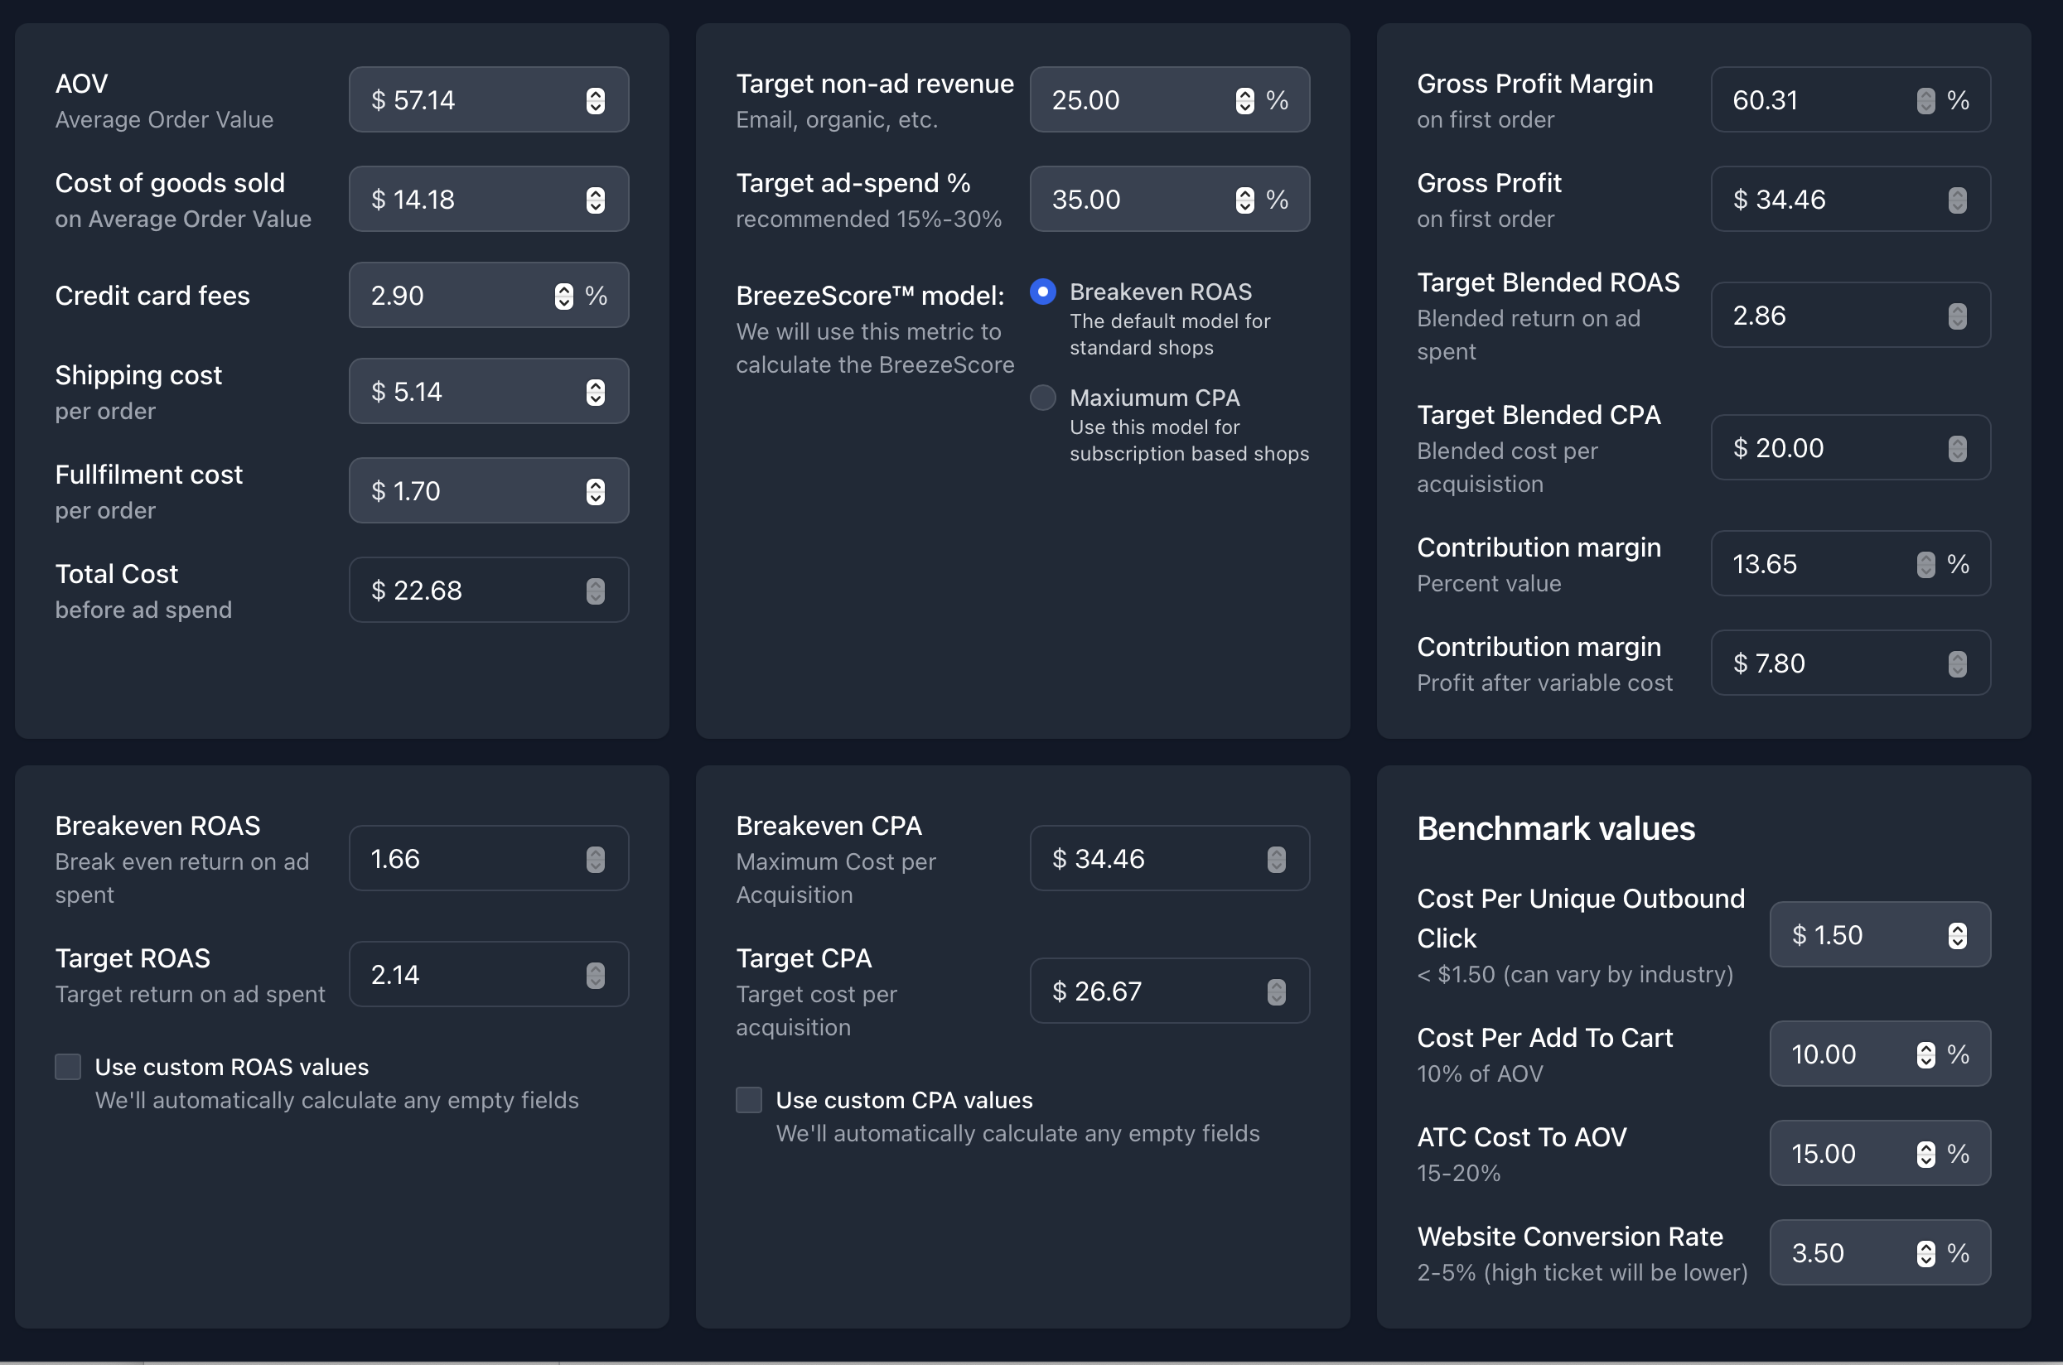Click the Cost Per Add To Cart stepper
Viewport: 2063px width, 1365px height.
[1925, 1054]
